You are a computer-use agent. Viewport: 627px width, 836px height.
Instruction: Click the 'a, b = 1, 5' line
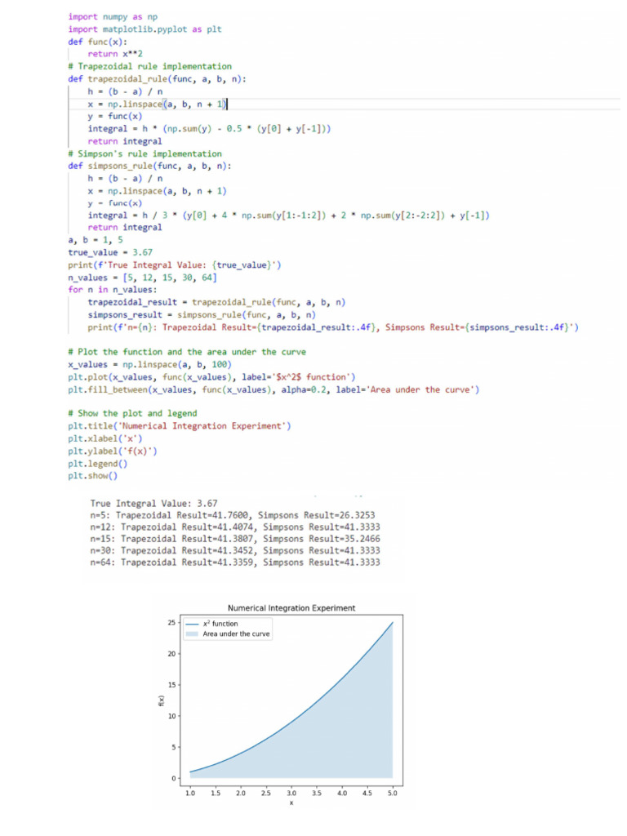(96, 240)
